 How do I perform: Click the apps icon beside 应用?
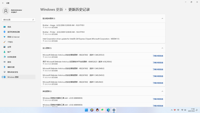(x=4, y=47)
